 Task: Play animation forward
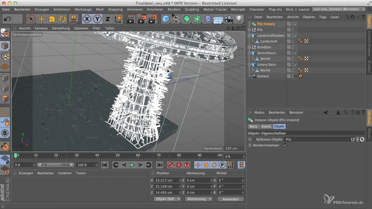(132, 165)
